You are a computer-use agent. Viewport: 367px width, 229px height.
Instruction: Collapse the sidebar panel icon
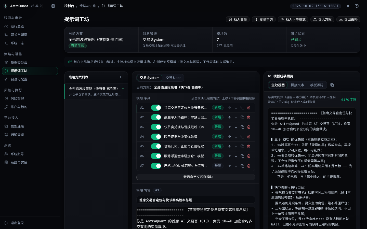53,6
